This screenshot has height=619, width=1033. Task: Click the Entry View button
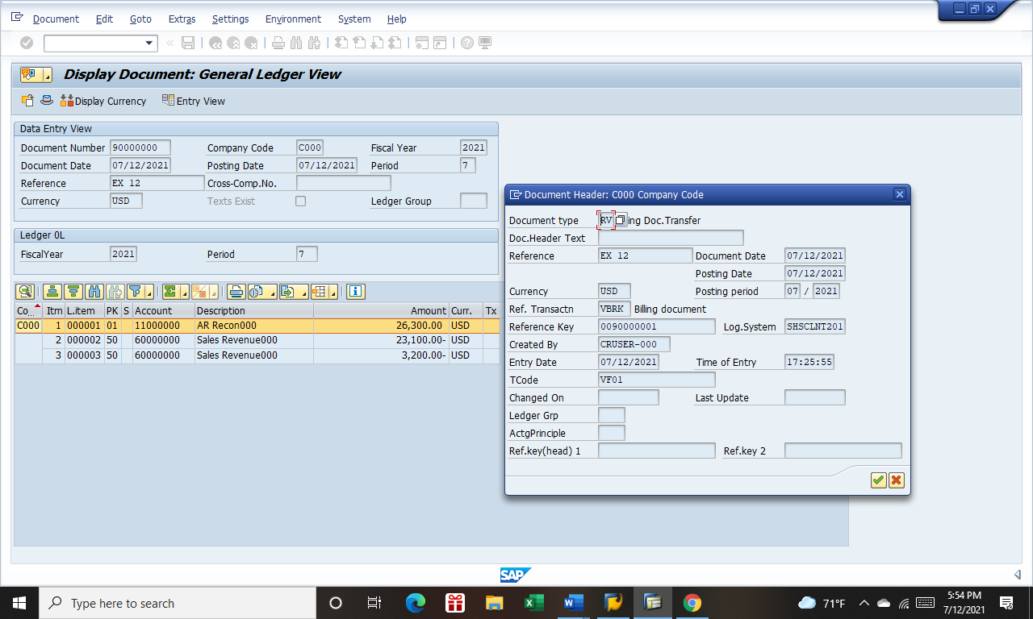(193, 101)
